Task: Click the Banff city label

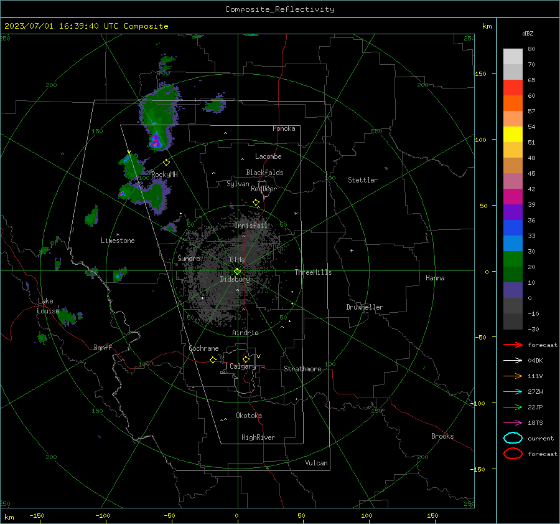Action: 103,347
